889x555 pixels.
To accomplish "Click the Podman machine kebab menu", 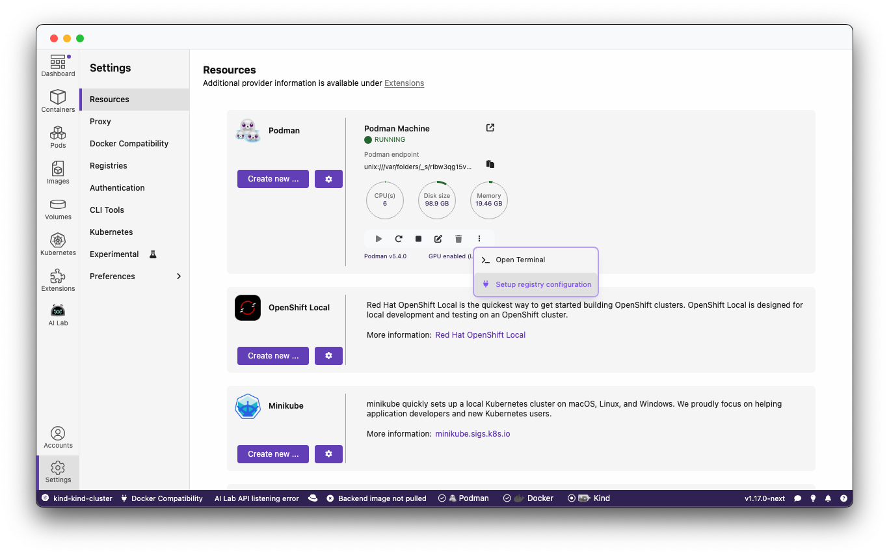I will (479, 239).
